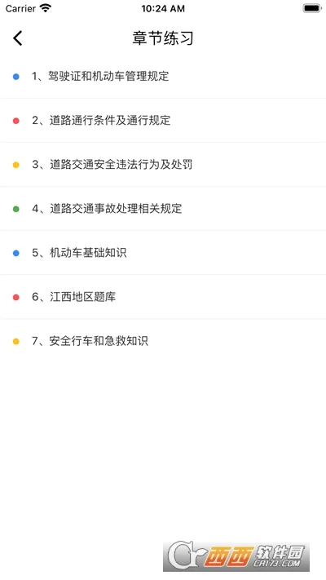The width and height of the screenshot is (326, 580).
Task: Tap the 10:24 AM clock
Action: click(163, 8)
